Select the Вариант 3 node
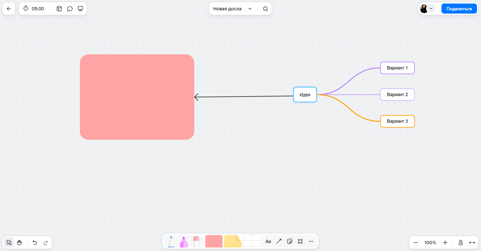 coord(397,121)
